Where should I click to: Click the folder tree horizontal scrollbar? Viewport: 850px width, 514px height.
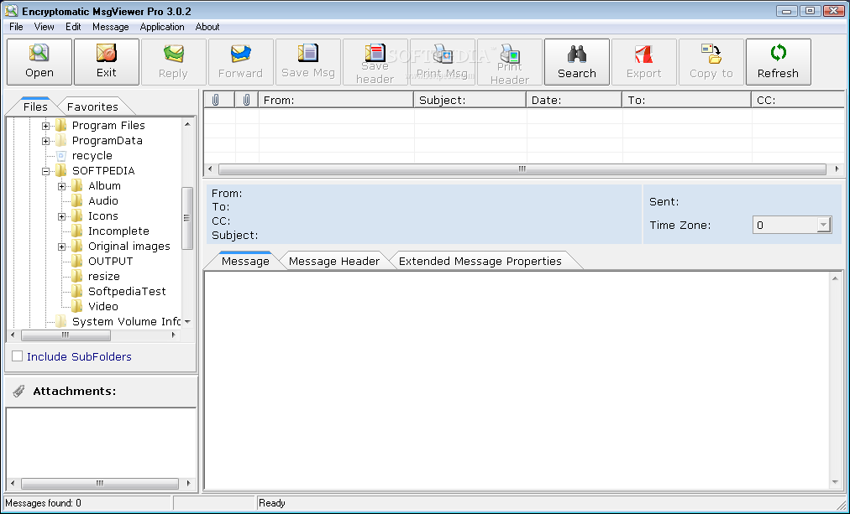(66, 335)
